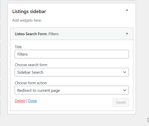Click the Choose search form label
Screen dimensions: 149x126
(x=31, y=65)
